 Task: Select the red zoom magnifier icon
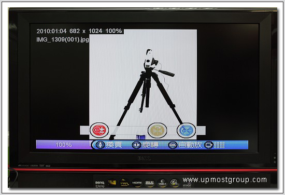(x=99, y=130)
